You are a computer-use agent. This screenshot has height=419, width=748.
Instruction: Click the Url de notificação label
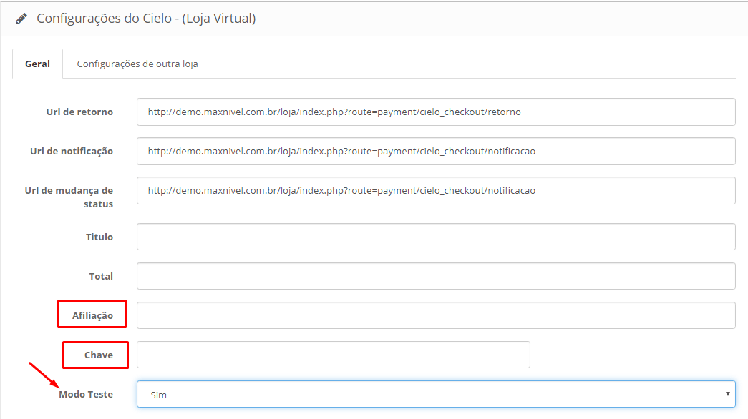(72, 151)
